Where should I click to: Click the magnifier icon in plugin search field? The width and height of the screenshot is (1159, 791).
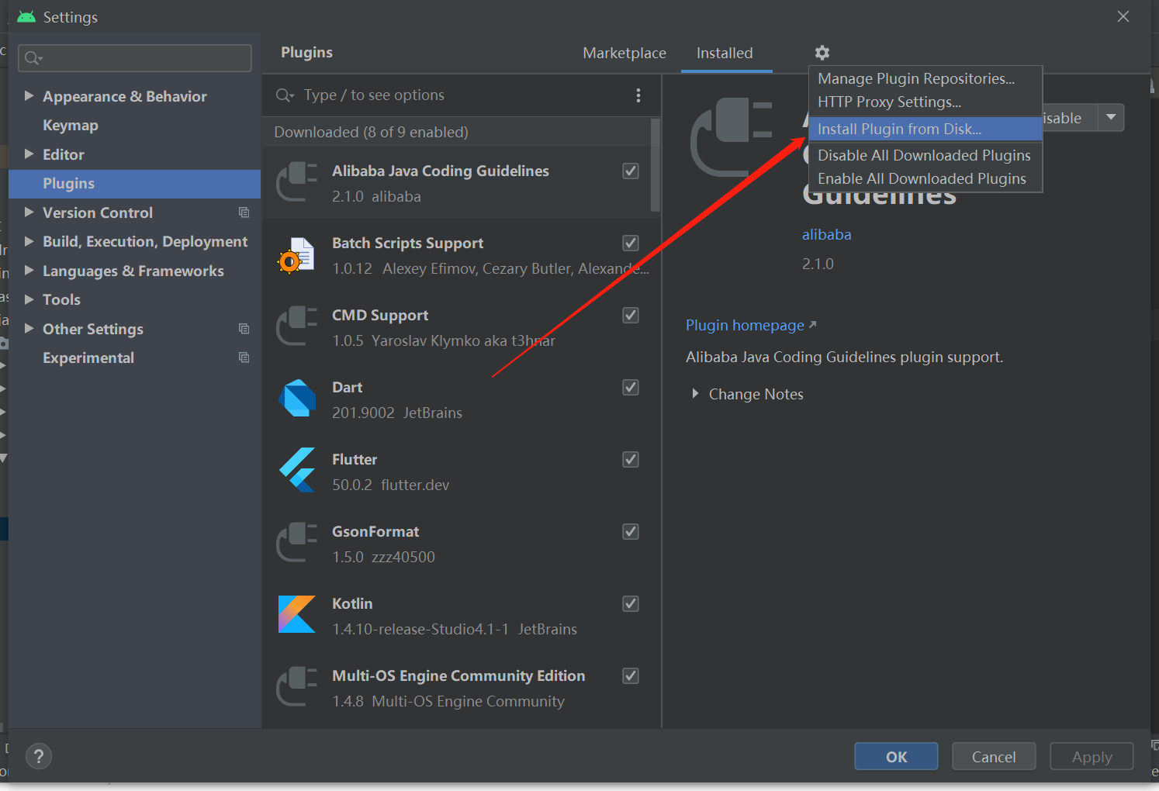[x=285, y=95]
